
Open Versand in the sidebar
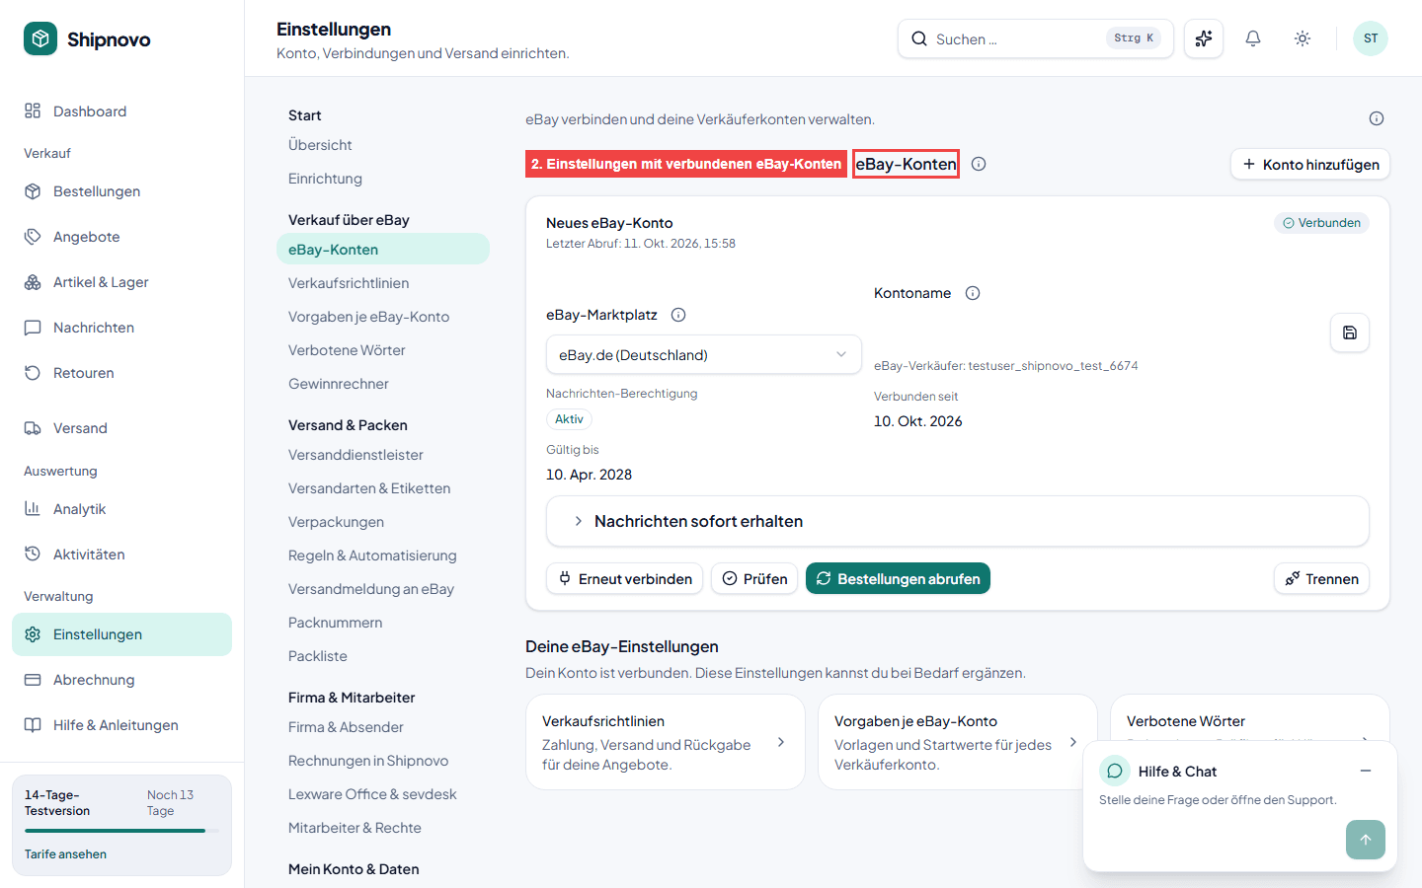pyautogui.click(x=121, y=428)
